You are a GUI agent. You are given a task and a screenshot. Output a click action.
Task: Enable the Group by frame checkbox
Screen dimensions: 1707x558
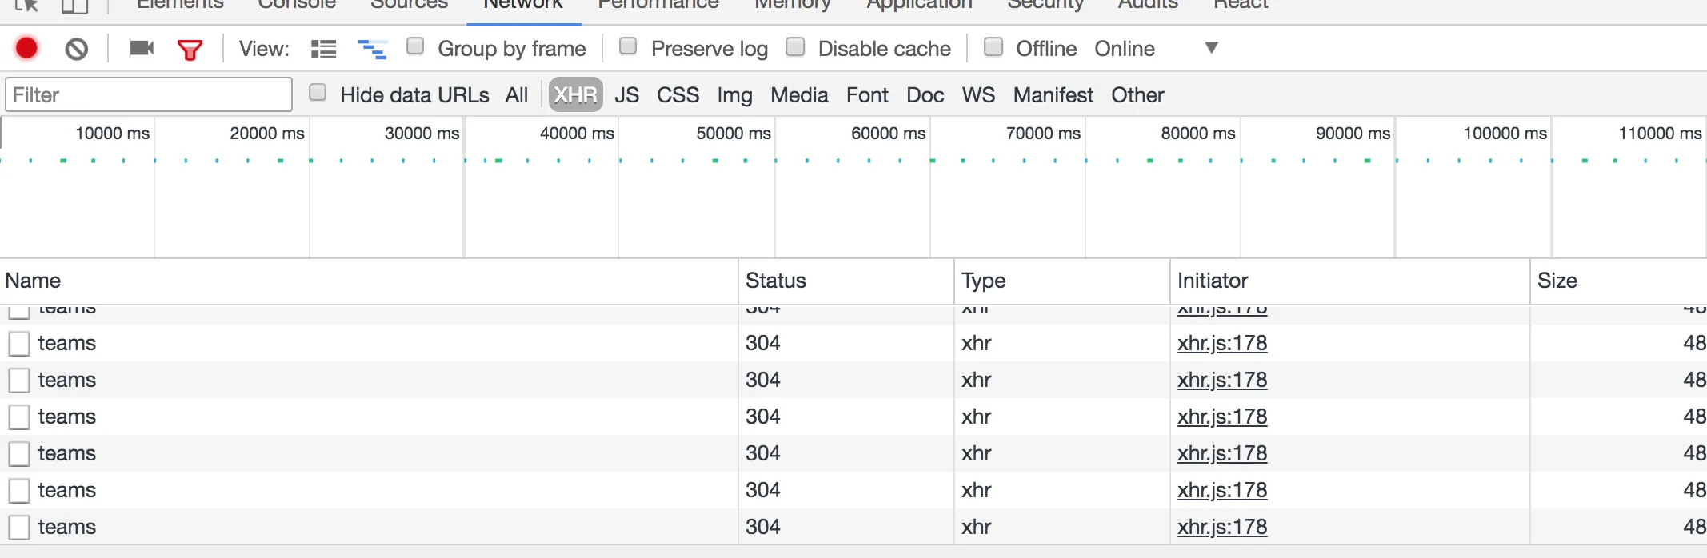(415, 46)
